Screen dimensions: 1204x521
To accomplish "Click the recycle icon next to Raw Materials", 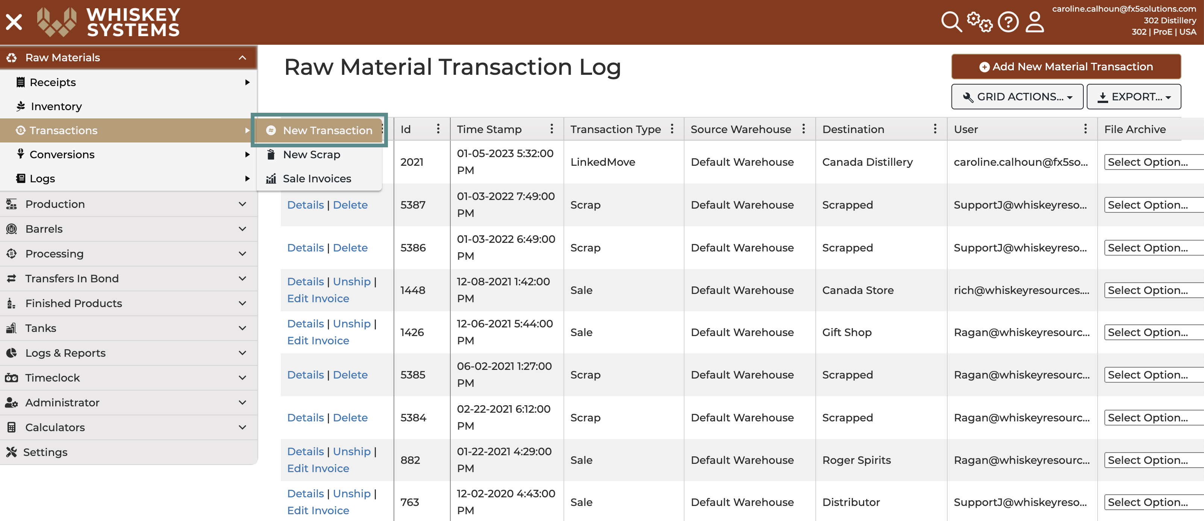I will [x=12, y=57].
